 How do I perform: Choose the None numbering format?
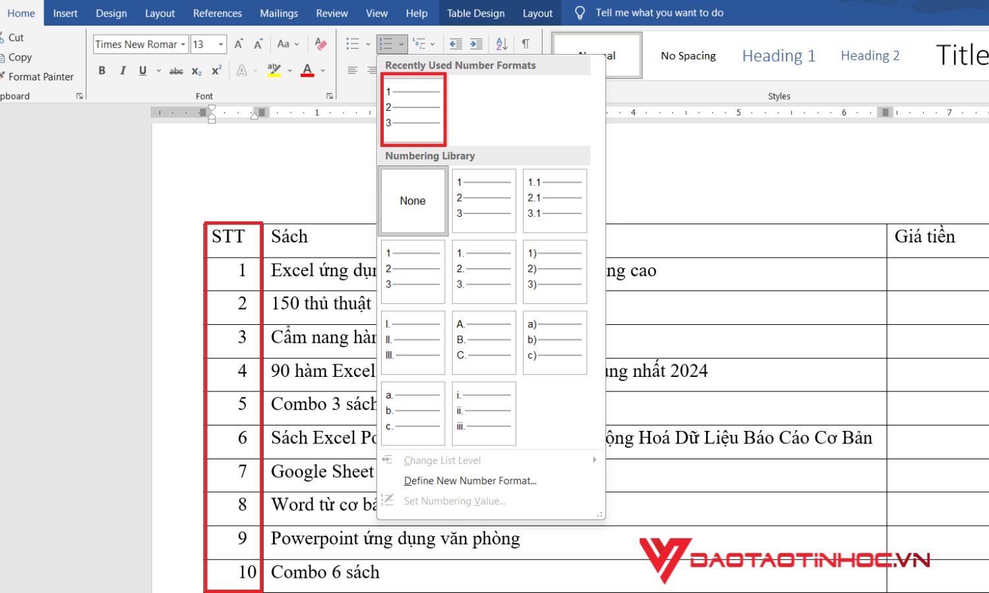413,200
